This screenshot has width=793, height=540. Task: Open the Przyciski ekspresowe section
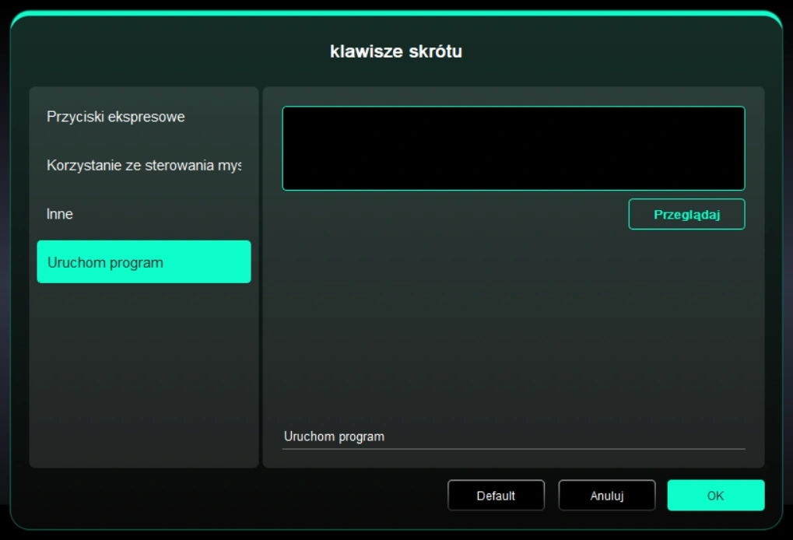115,117
